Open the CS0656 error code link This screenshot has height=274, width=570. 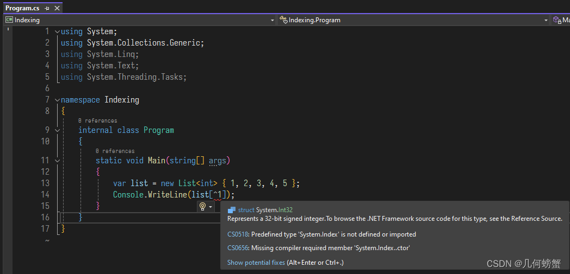point(238,248)
